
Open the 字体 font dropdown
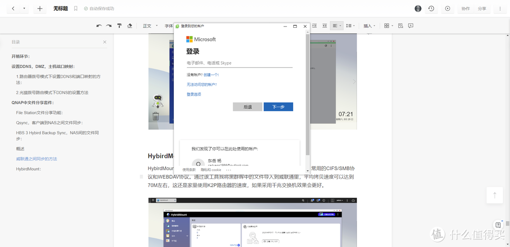pyautogui.click(x=168, y=25)
